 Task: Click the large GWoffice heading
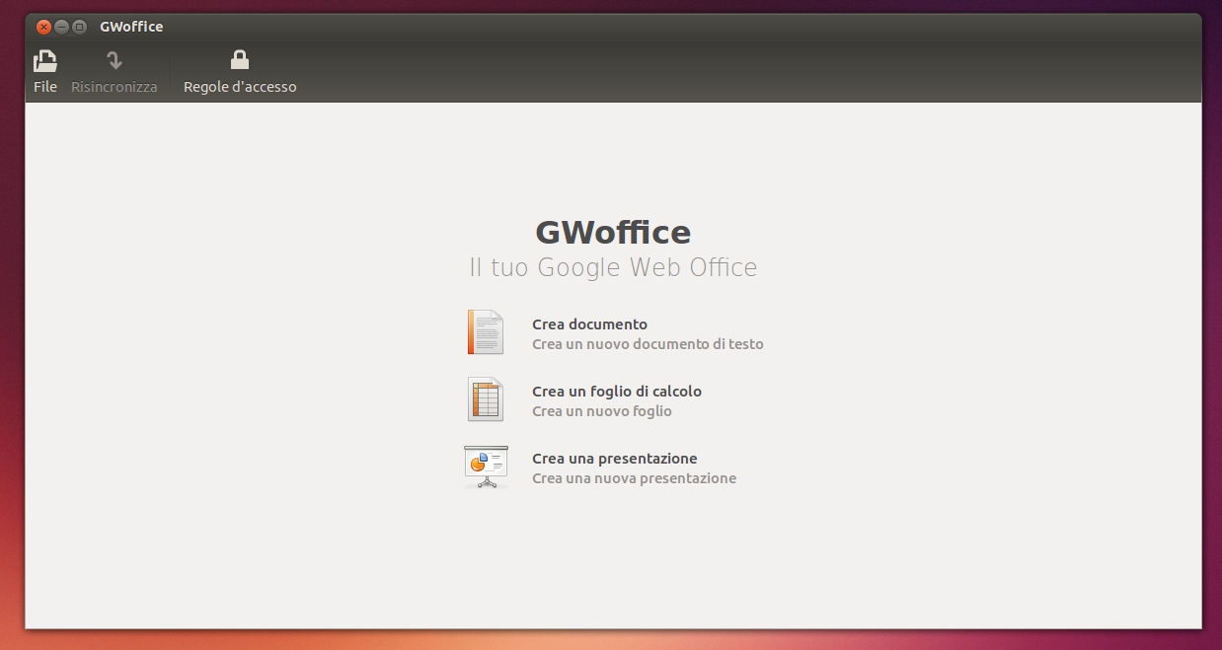click(x=613, y=233)
